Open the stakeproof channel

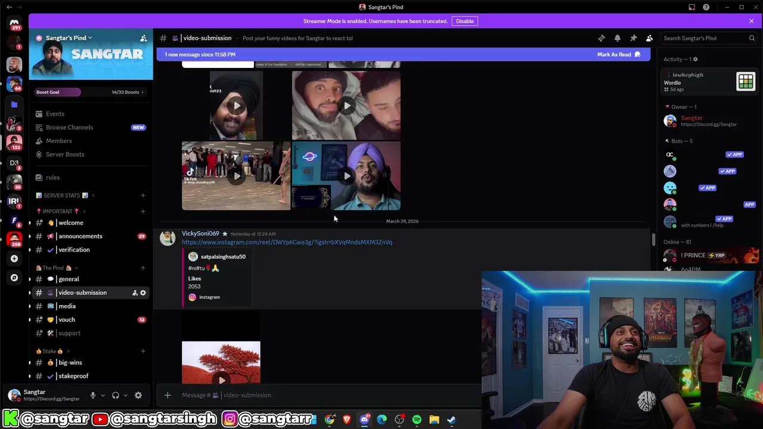[x=91, y=376]
